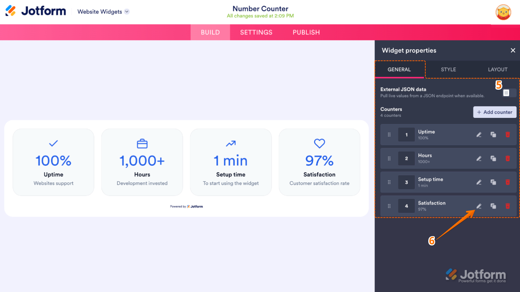Duplicate the Satisfaction counter

pos(493,206)
